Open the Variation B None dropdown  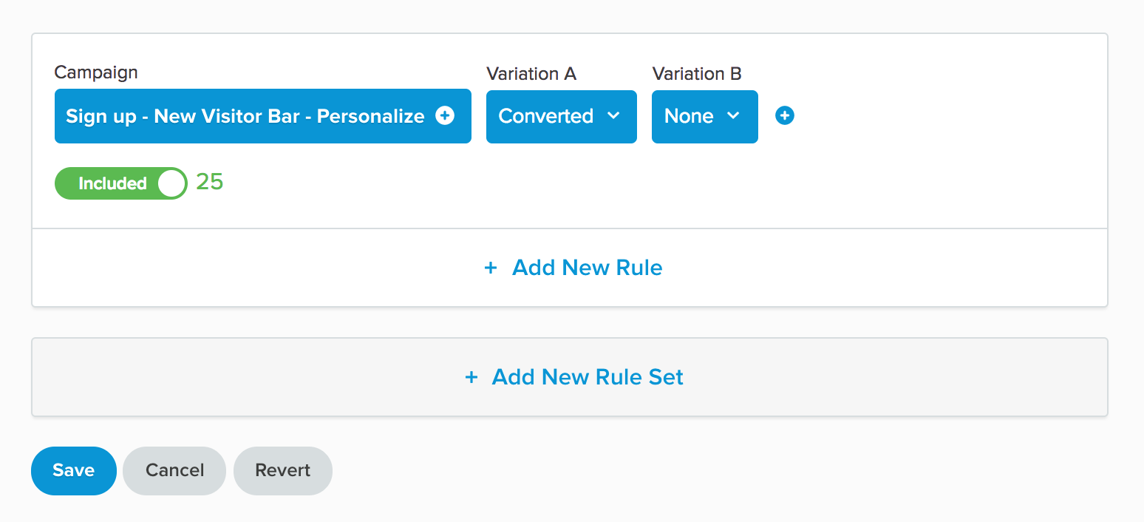[x=705, y=116]
